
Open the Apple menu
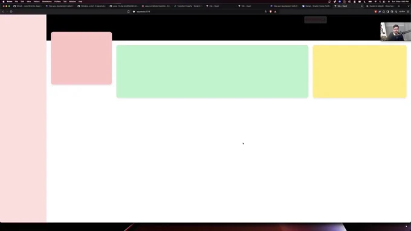point(4,2)
